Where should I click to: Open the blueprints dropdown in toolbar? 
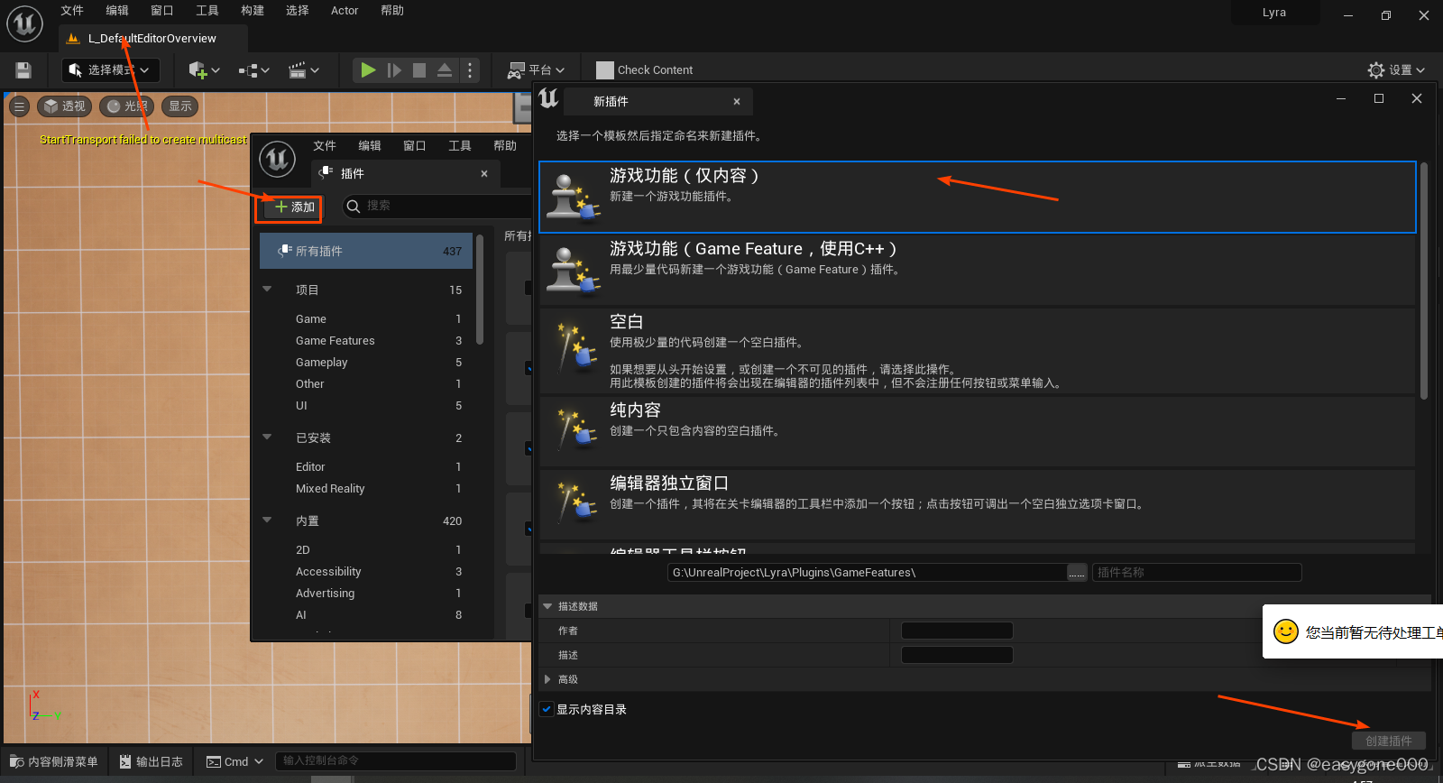[254, 70]
